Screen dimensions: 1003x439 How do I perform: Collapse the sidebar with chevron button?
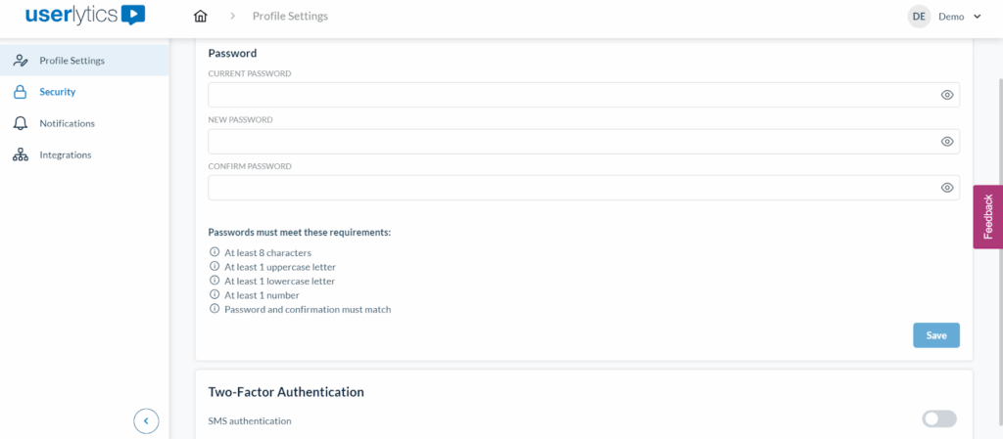tap(146, 420)
